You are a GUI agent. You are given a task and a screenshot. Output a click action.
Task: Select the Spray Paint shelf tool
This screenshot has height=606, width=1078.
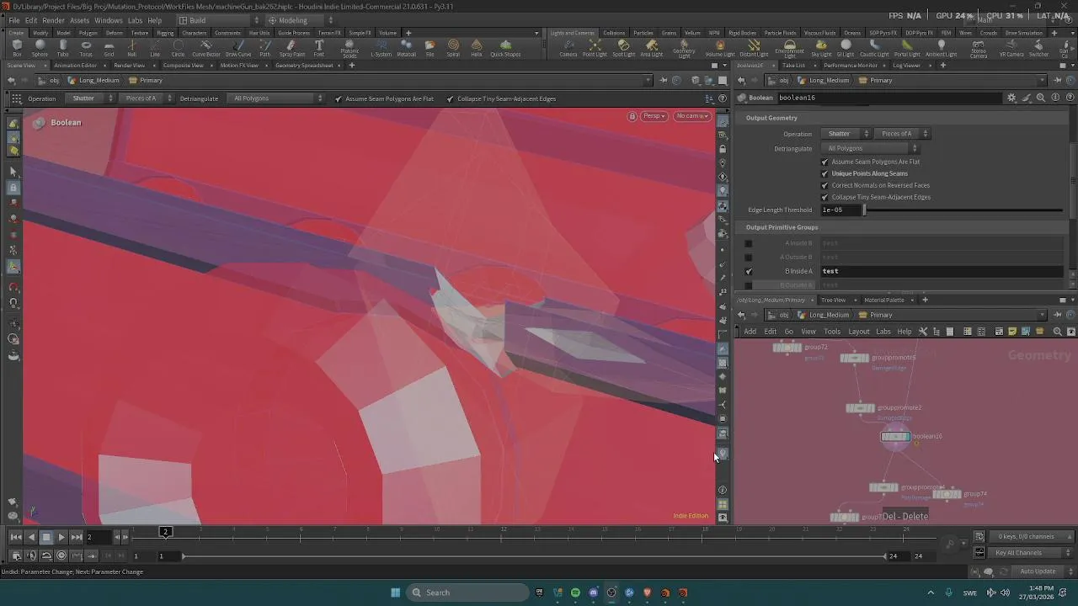click(292, 48)
